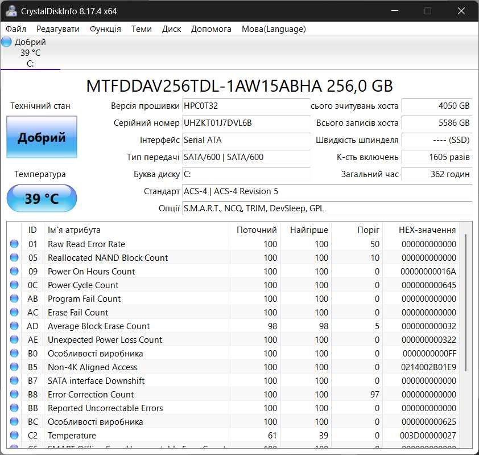The image size is (479, 455).
Task: Click the CrystalDiskInfo app icon in title bar
Action: pyautogui.click(x=11, y=11)
